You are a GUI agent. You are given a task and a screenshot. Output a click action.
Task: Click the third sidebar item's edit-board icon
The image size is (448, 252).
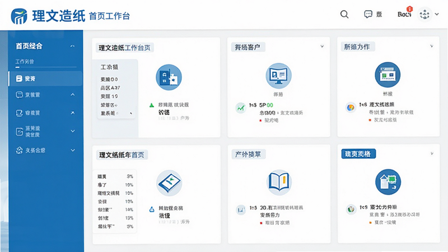[x=19, y=113]
